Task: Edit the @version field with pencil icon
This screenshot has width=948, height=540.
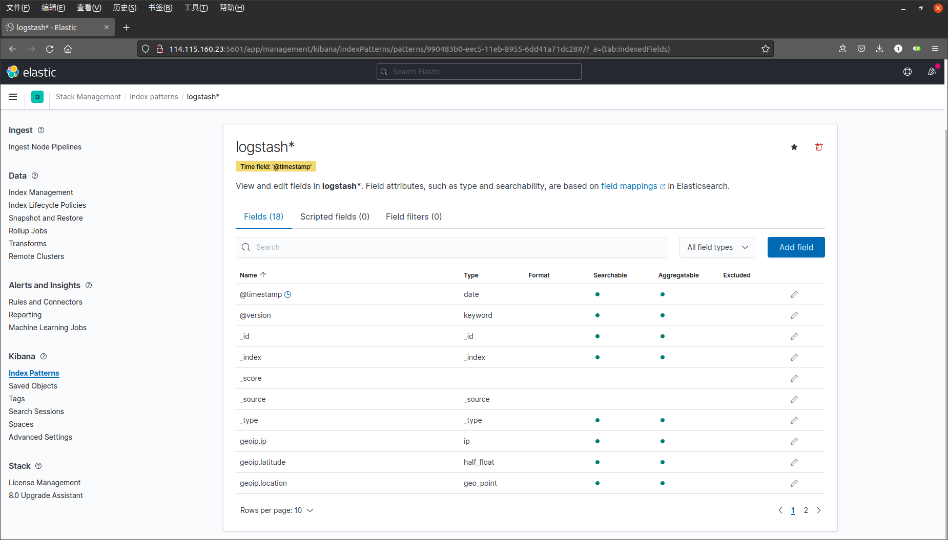Action: pos(794,315)
